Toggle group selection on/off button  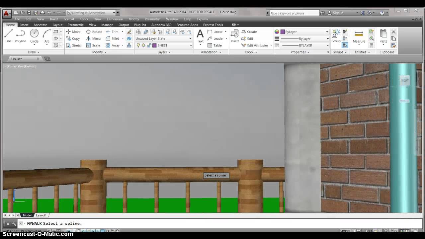[x=345, y=45]
